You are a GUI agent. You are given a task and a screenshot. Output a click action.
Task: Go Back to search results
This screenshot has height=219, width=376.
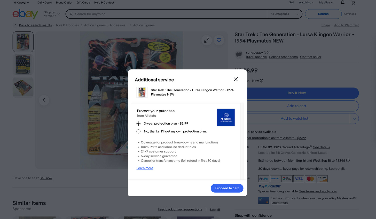click(35, 25)
